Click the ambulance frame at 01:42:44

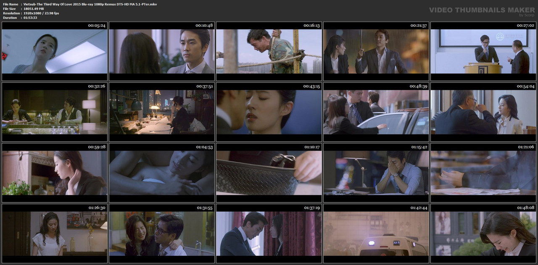[376, 234]
